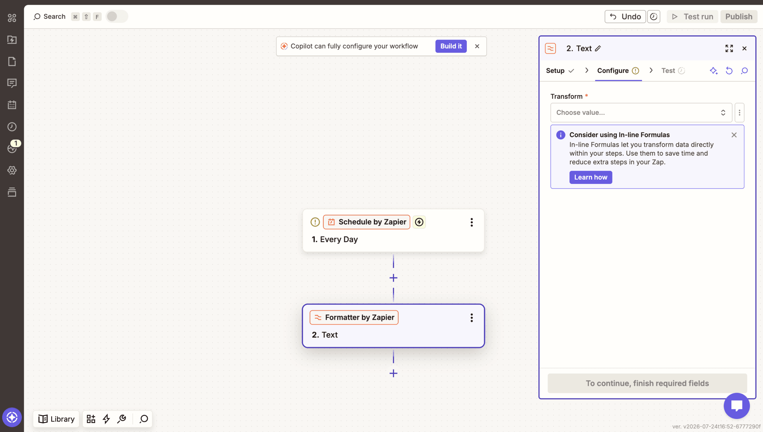Click the refresh fields icon in panel
The height and width of the screenshot is (432, 763).
click(729, 71)
